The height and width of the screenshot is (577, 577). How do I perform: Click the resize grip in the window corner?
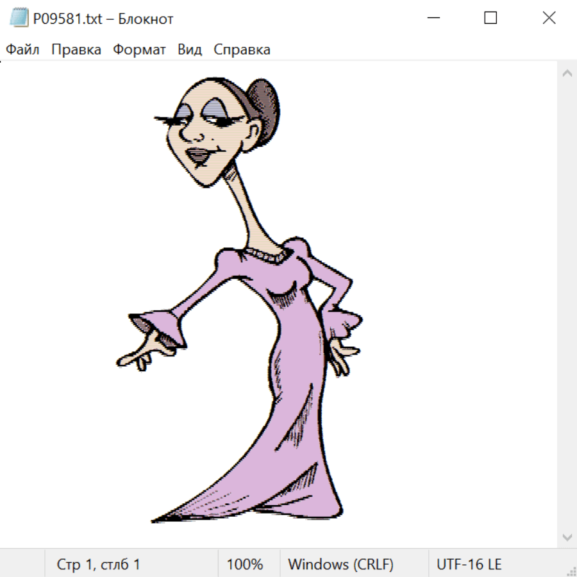coord(571,571)
